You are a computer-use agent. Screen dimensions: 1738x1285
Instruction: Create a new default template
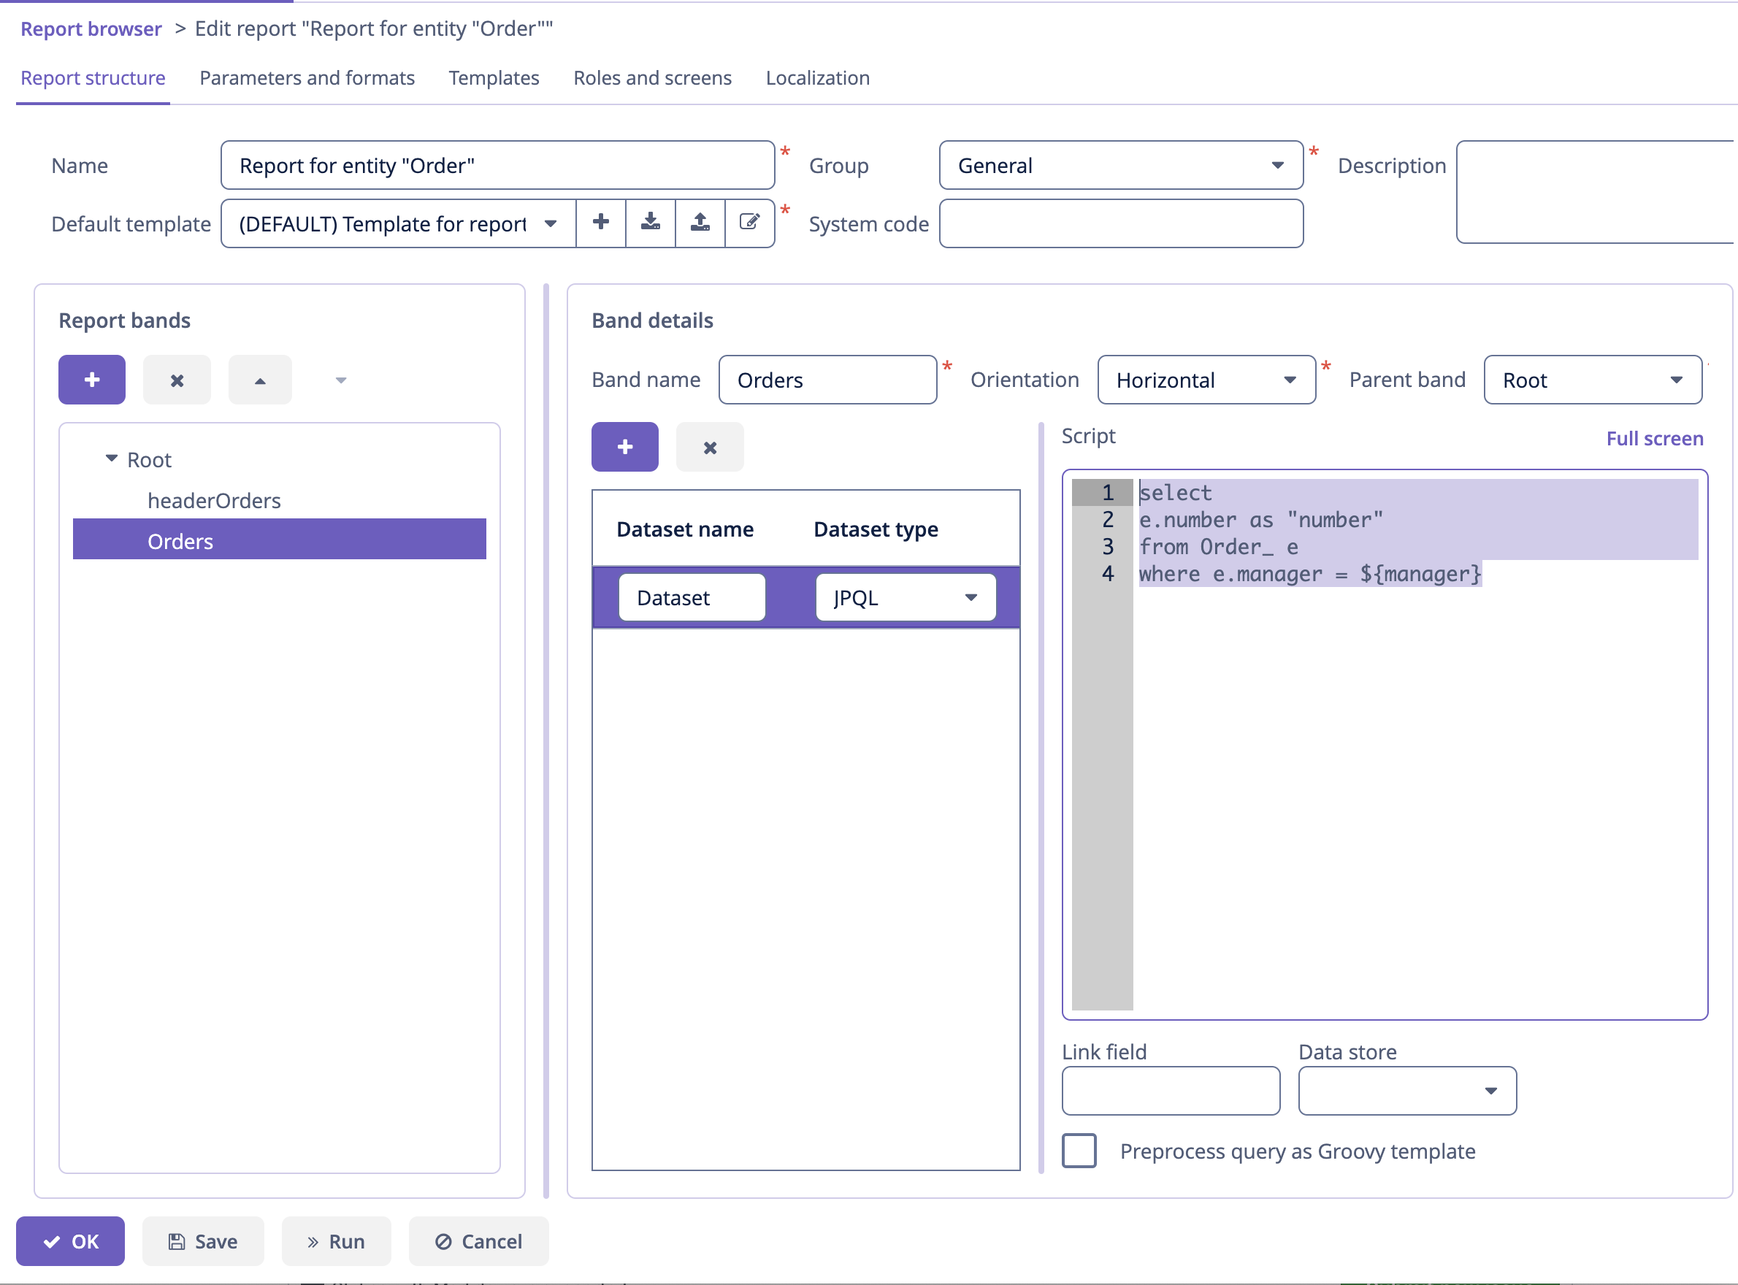tap(600, 223)
